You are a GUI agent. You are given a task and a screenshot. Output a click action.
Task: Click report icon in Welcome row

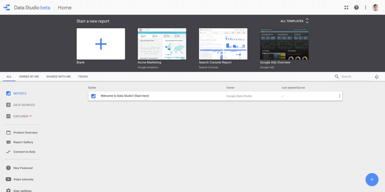coord(93,96)
